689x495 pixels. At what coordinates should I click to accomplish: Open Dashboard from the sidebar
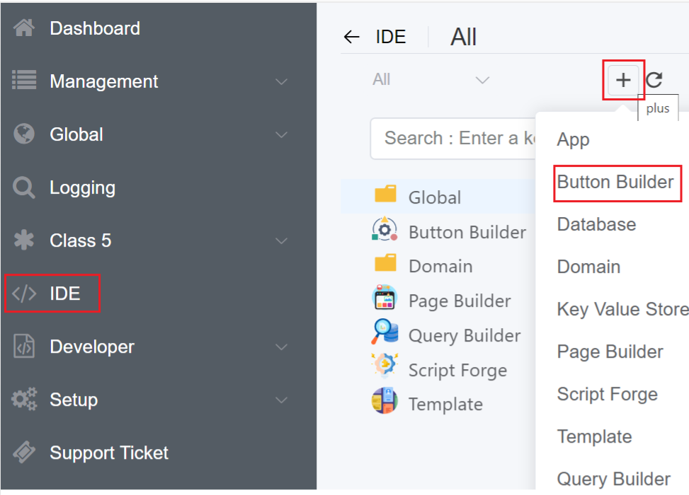coord(95,28)
